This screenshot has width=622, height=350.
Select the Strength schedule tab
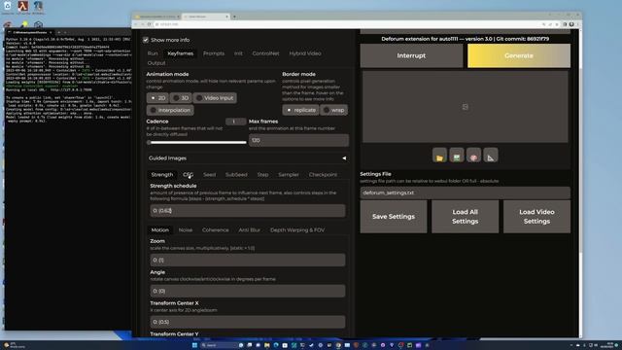162,175
